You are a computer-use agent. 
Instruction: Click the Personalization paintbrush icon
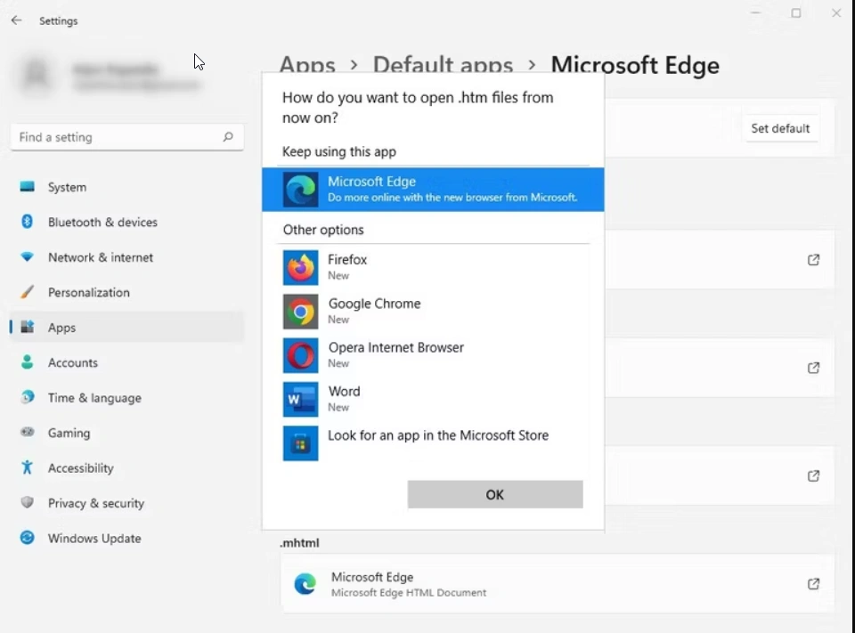pyautogui.click(x=27, y=292)
